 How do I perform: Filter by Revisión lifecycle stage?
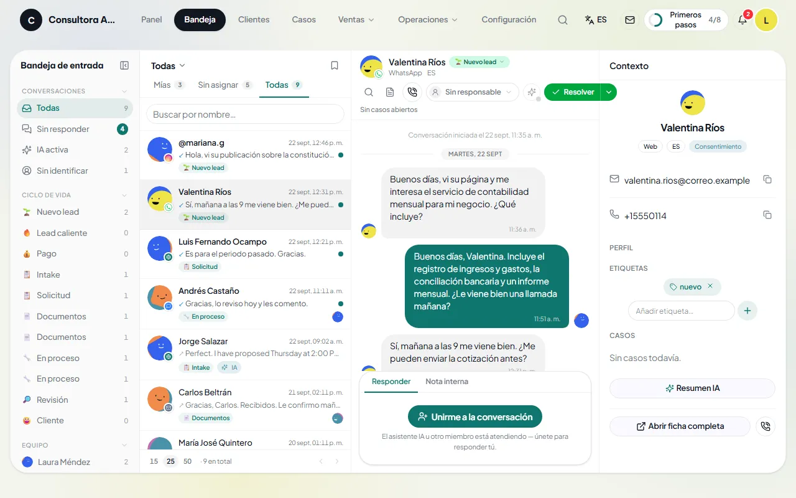[75, 400]
